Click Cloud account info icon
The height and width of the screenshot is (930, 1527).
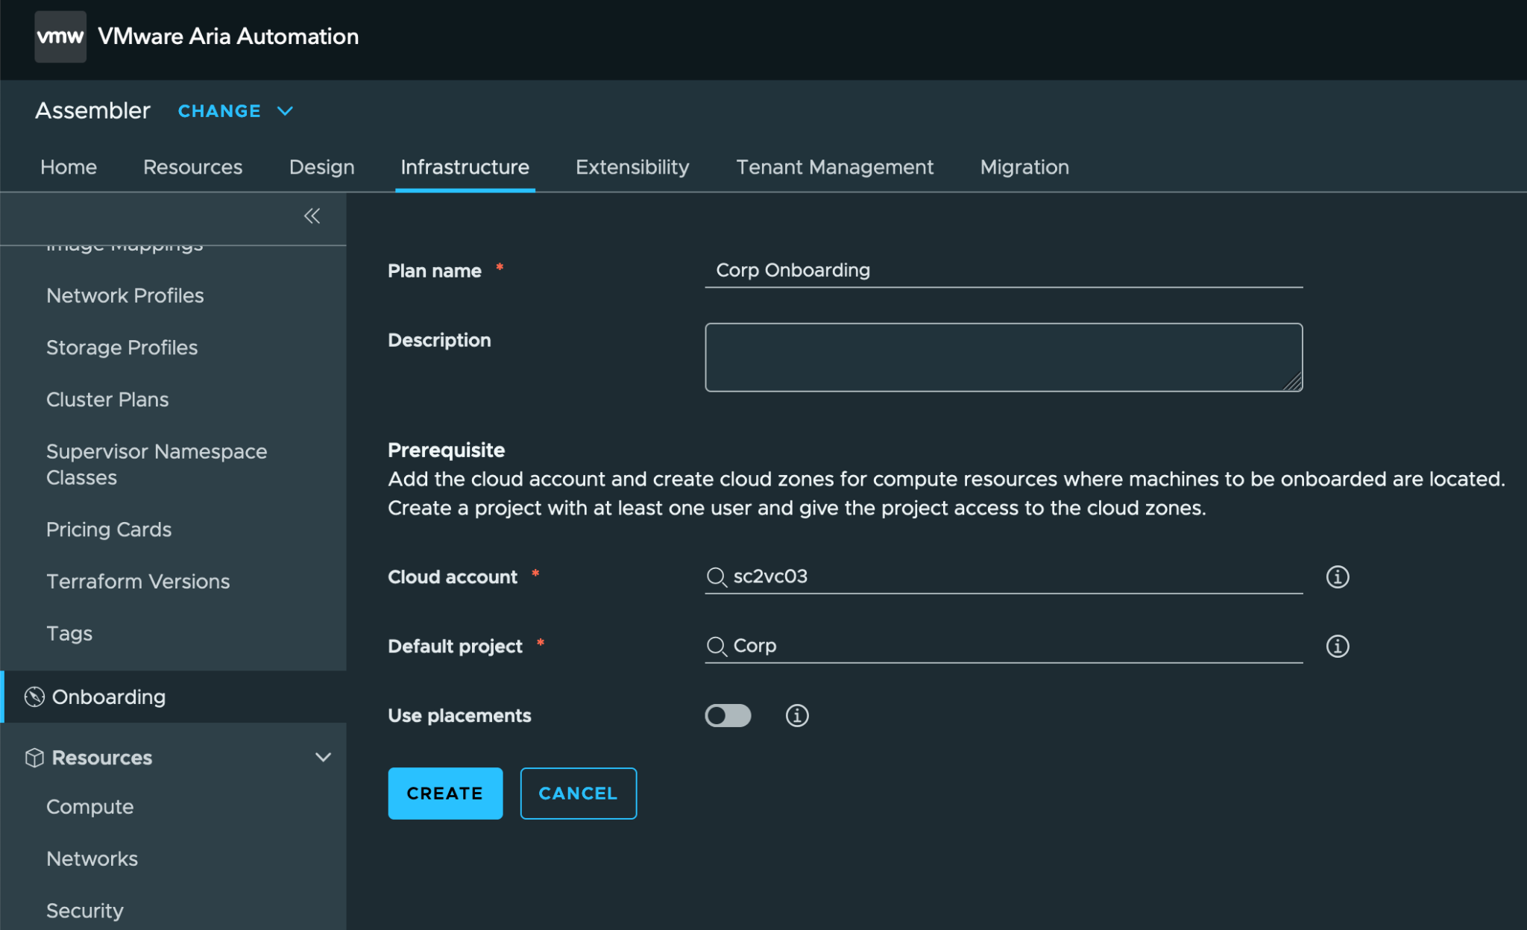1337,577
